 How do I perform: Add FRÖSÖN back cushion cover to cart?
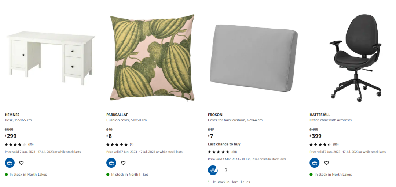[213, 170]
